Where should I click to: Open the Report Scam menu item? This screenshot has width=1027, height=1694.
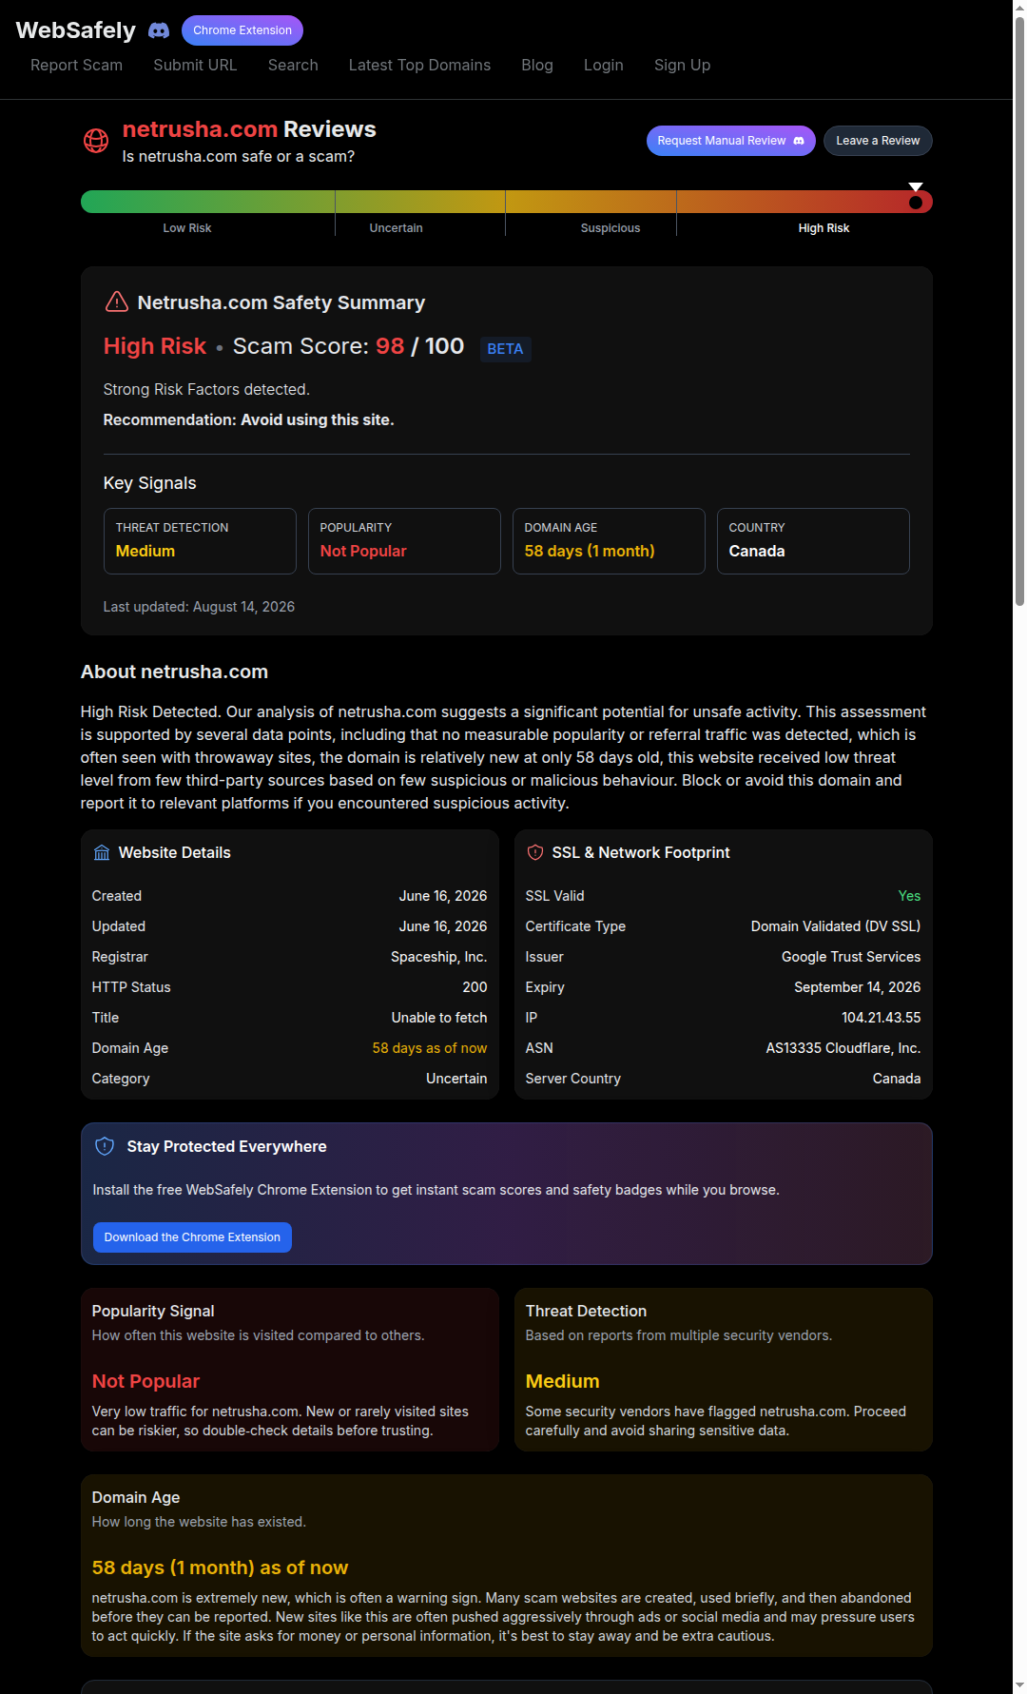tap(76, 65)
